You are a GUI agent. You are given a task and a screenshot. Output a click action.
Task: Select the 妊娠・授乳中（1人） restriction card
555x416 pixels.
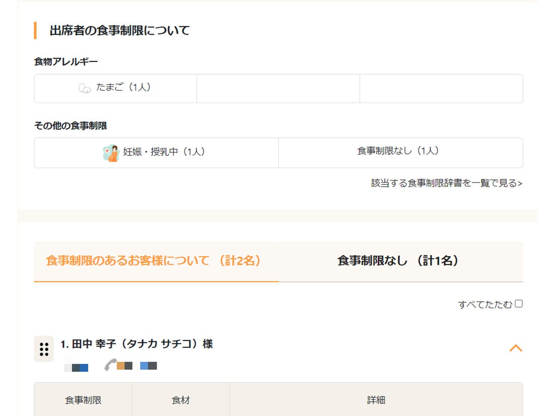156,153
